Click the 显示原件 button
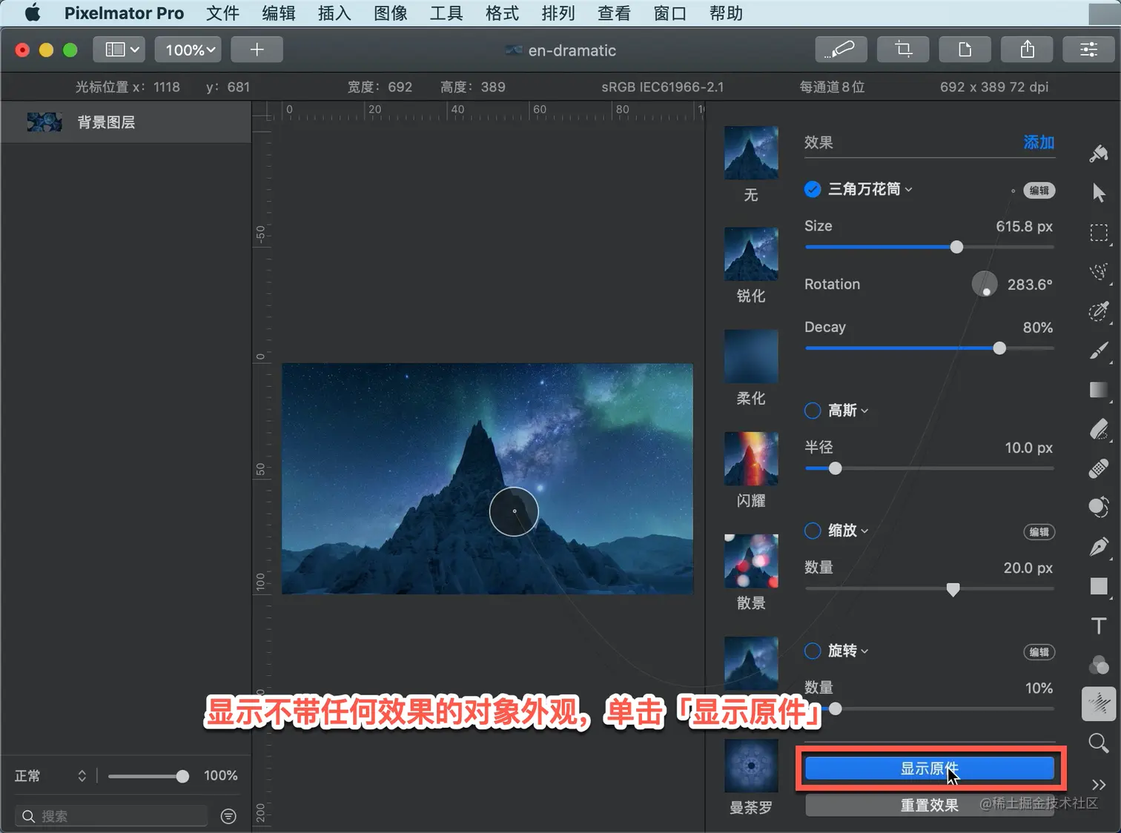 930,769
